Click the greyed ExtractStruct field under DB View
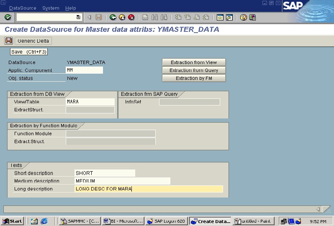This screenshot has height=226, width=334. coord(90,110)
